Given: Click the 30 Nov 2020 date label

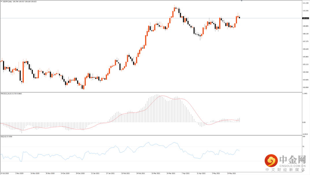Looking at the screenshot, I should 50,174.
